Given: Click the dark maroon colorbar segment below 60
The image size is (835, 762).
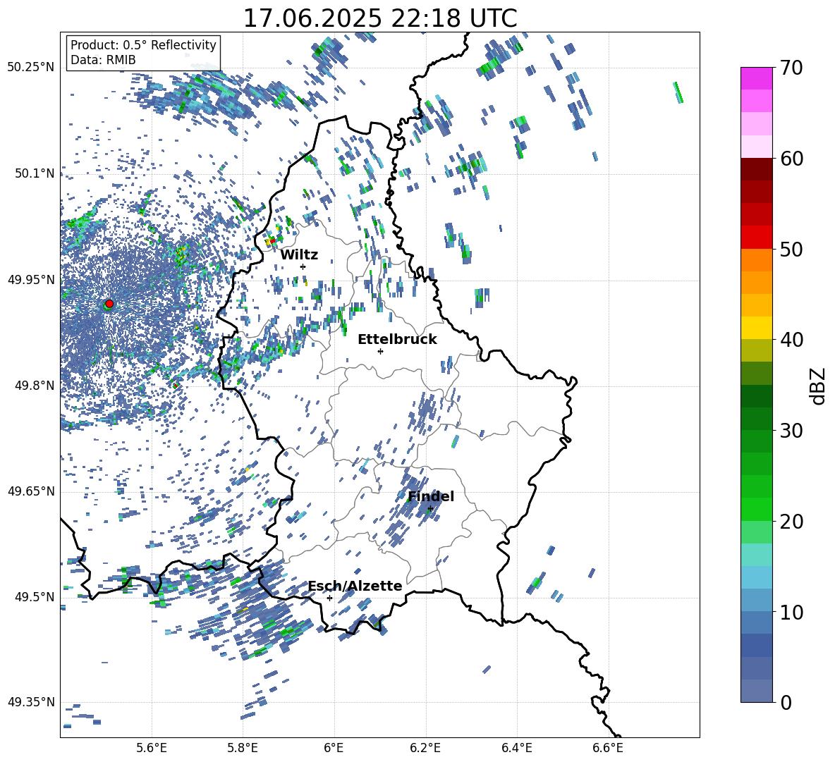Looking at the screenshot, I should (x=756, y=169).
